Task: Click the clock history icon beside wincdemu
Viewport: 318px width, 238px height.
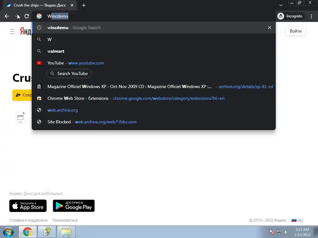Action: click(39, 28)
